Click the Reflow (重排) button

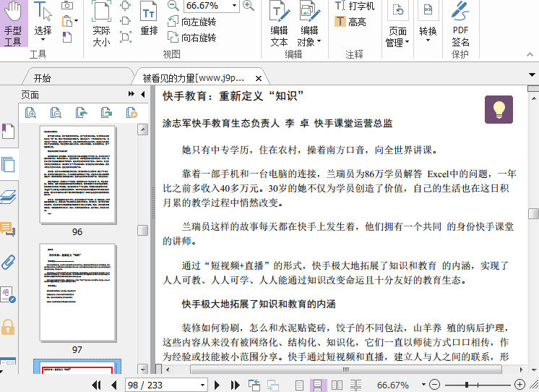tap(149, 19)
